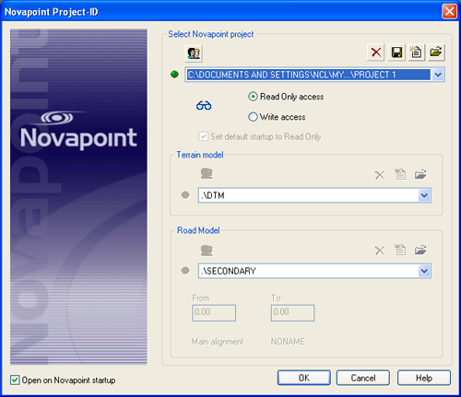Click the green project status indicator
The image size is (461, 397).
pos(174,75)
